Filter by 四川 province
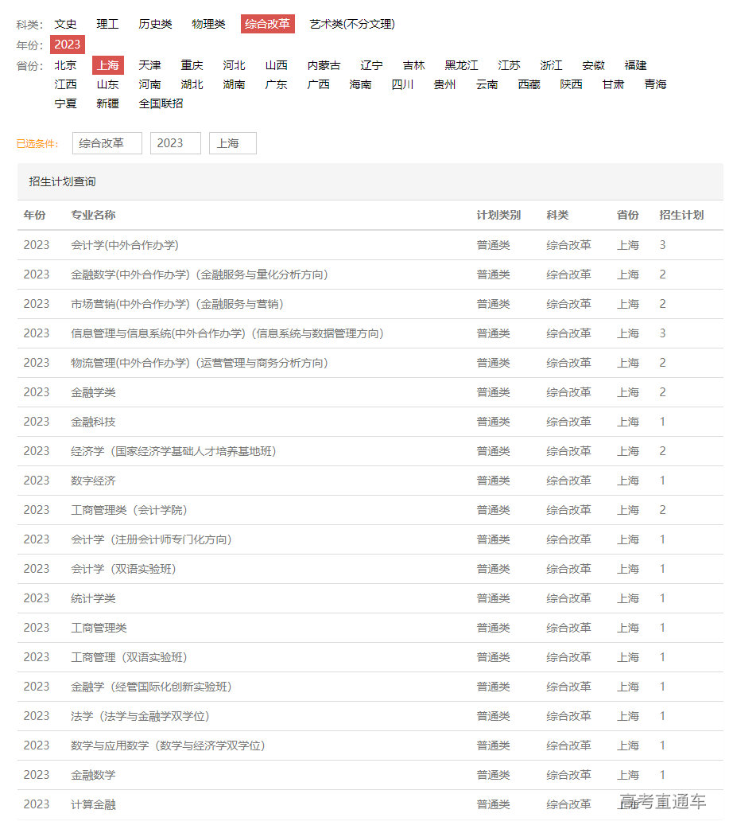The height and width of the screenshot is (833, 729). 402,84
